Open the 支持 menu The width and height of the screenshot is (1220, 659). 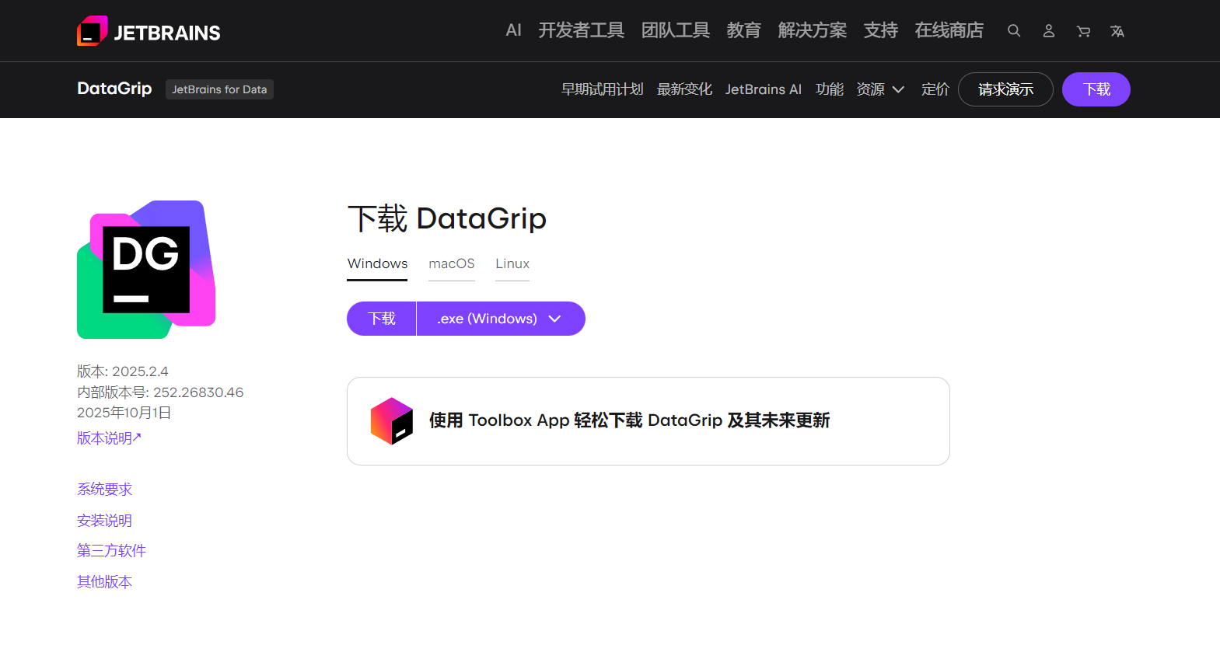[880, 30]
